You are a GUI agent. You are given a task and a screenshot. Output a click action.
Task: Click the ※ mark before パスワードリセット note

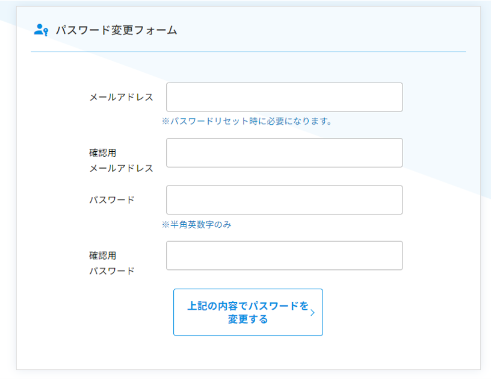click(165, 121)
